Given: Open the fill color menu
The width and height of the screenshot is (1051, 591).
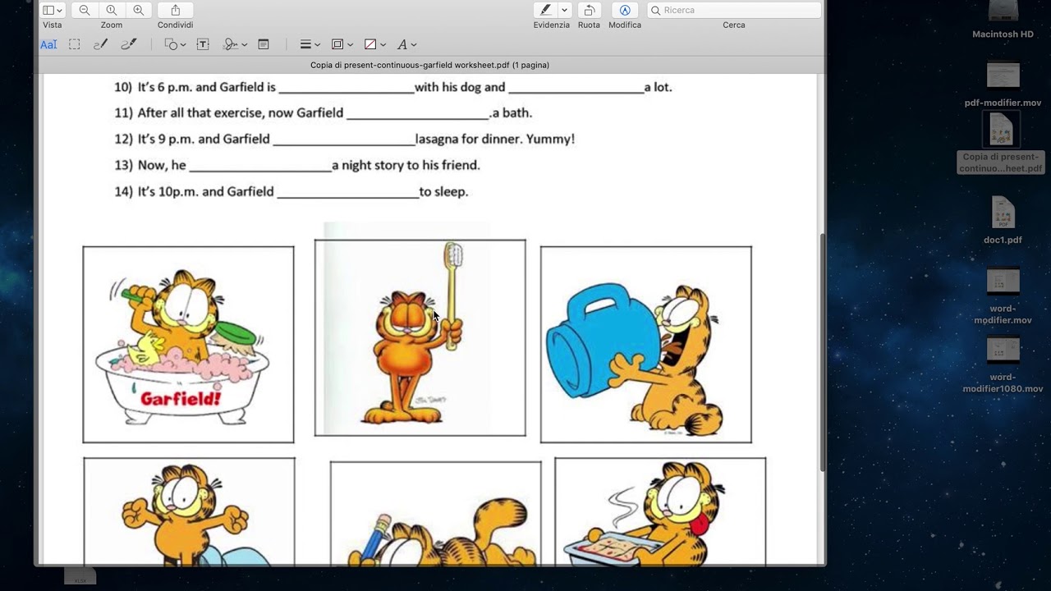Looking at the screenshot, I should [x=374, y=44].
